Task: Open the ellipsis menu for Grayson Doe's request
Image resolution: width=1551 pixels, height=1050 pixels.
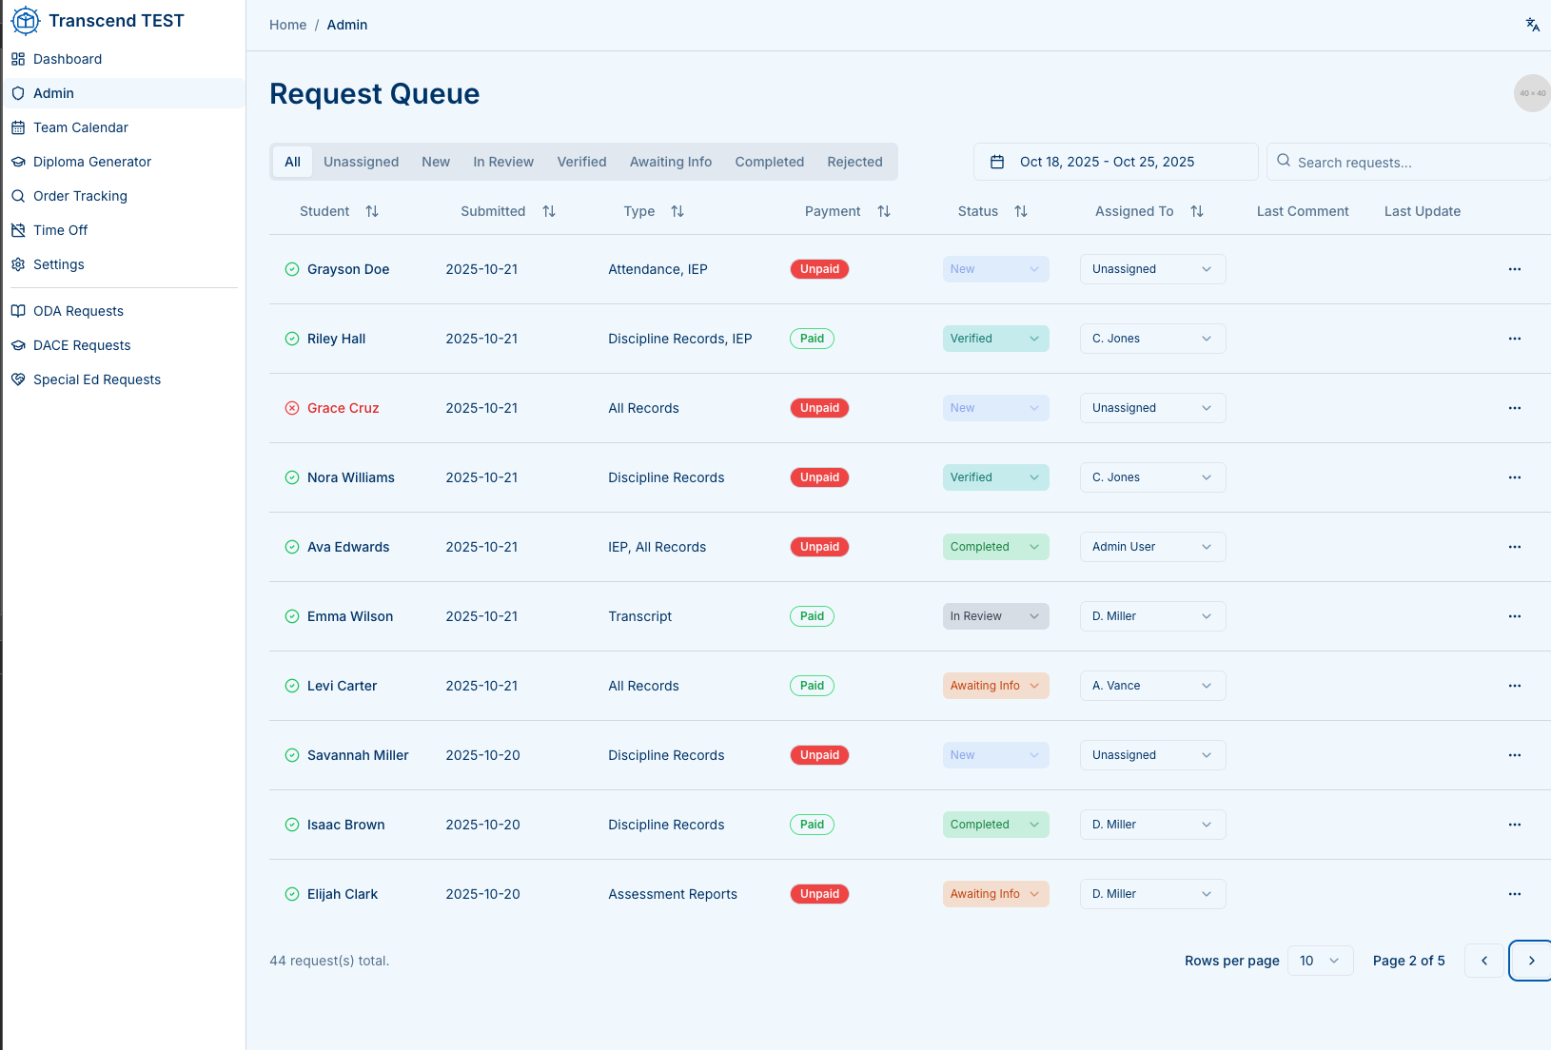Action: [1514, 269]
